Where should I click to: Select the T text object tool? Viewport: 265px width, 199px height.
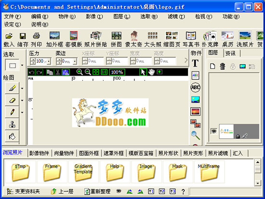[195, 64]
